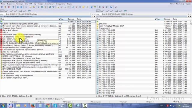Click F7 Каталог button
This screenshot has height=108, width=192.
pos(123,102)
